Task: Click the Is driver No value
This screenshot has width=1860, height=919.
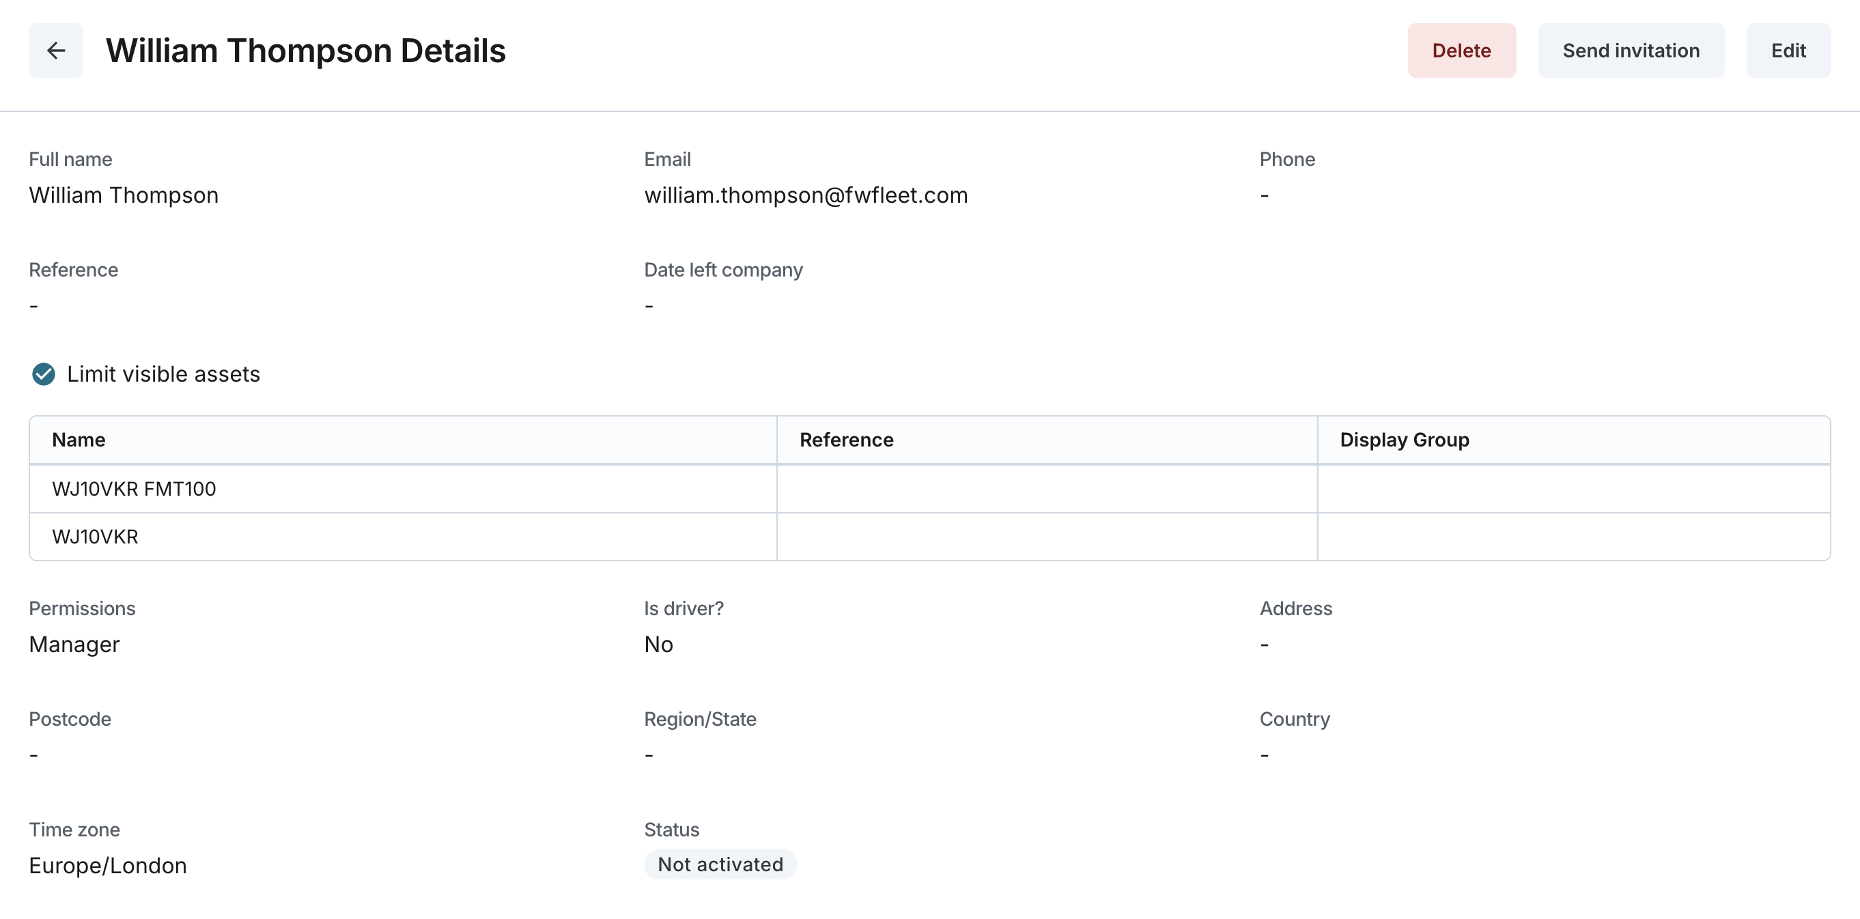Action: [658, 644]
